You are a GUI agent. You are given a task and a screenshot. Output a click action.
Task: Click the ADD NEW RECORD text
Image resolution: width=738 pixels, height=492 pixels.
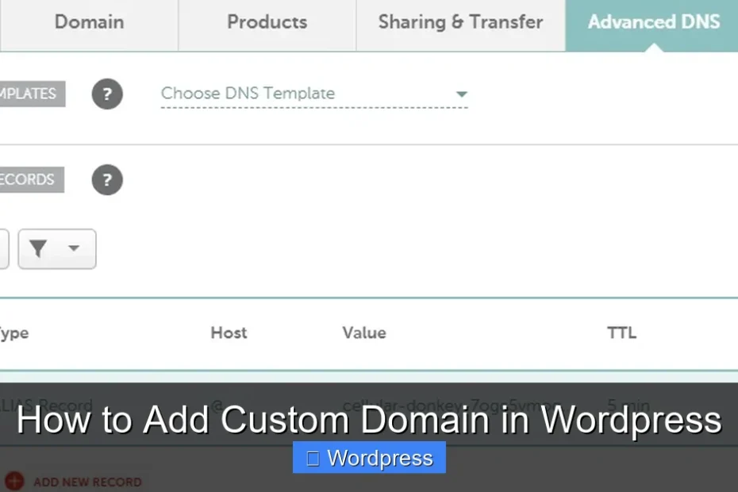click(87, 482)
